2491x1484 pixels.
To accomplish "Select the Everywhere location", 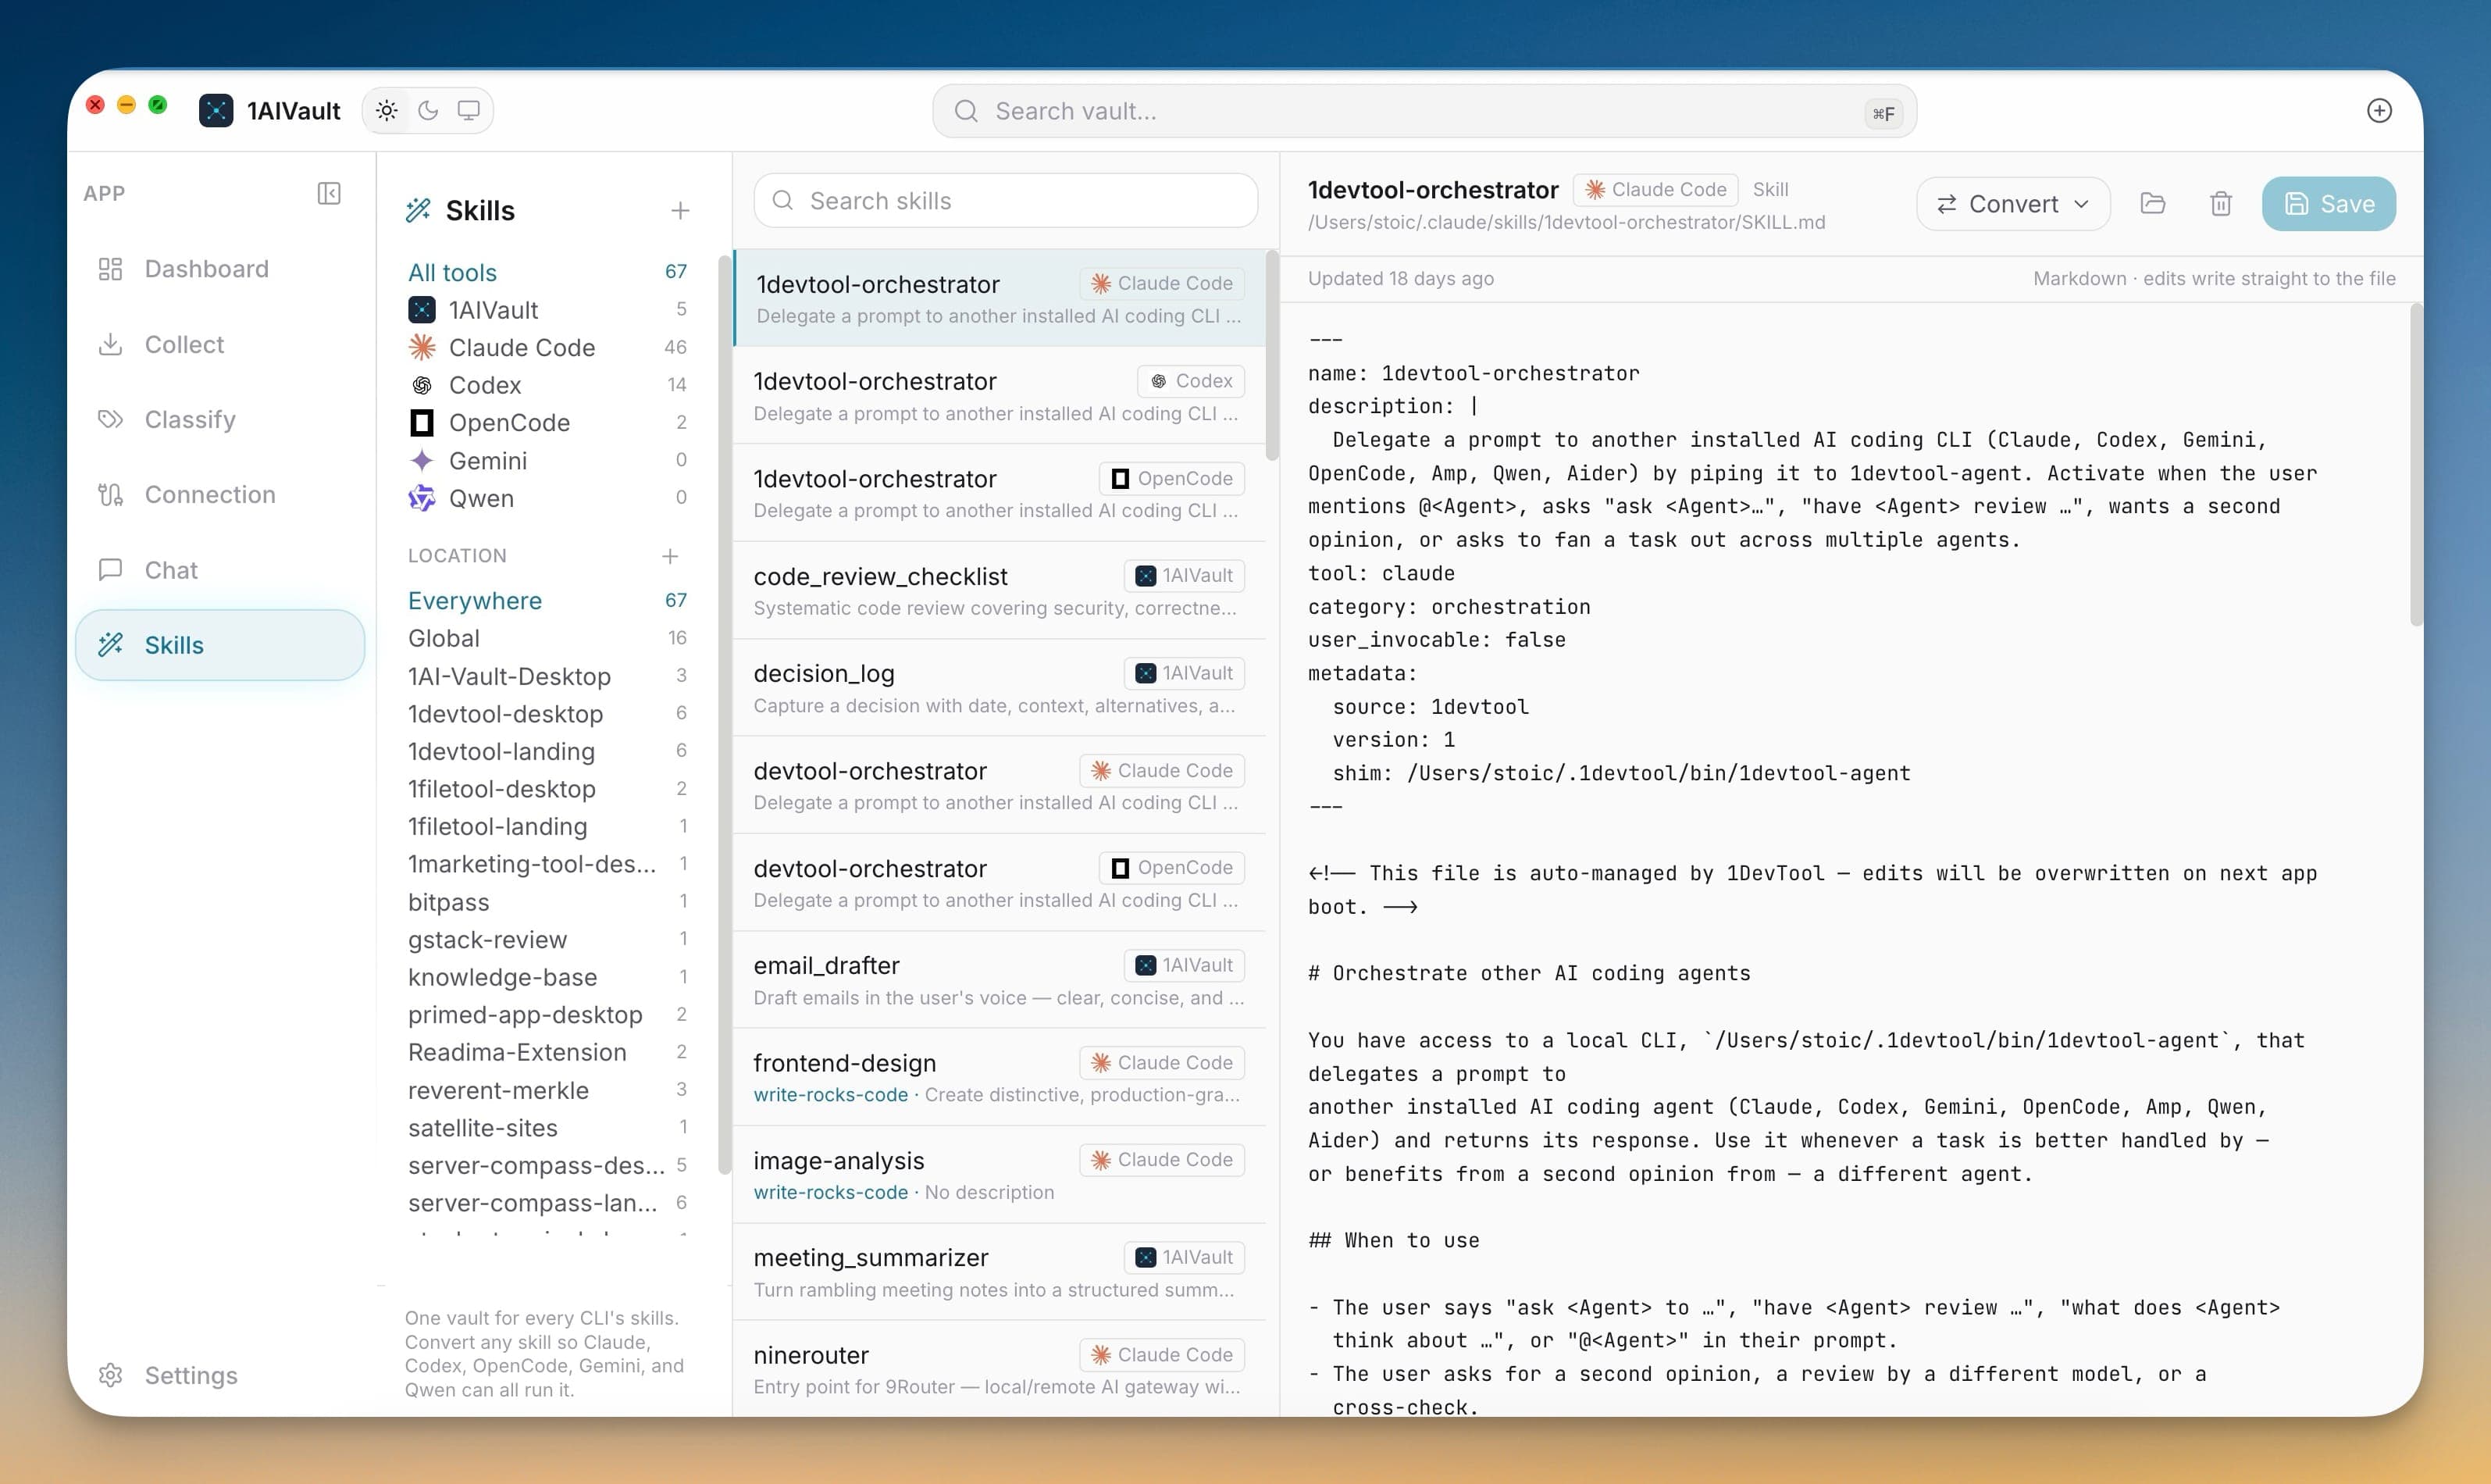I will (547, 600).
